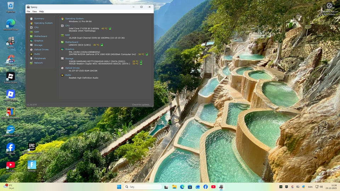The image size is (340, 191).
Task: Click the GPU temperature status icon
Action: coord(147,54)
